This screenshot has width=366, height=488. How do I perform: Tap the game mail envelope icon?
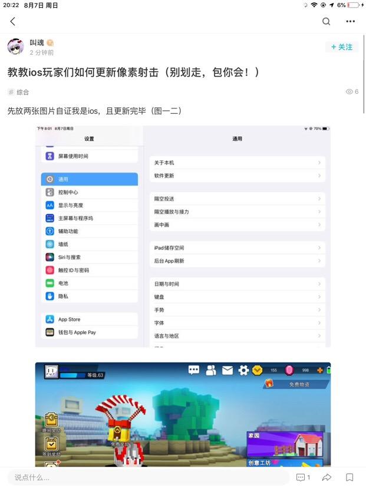tap(227, 370)
